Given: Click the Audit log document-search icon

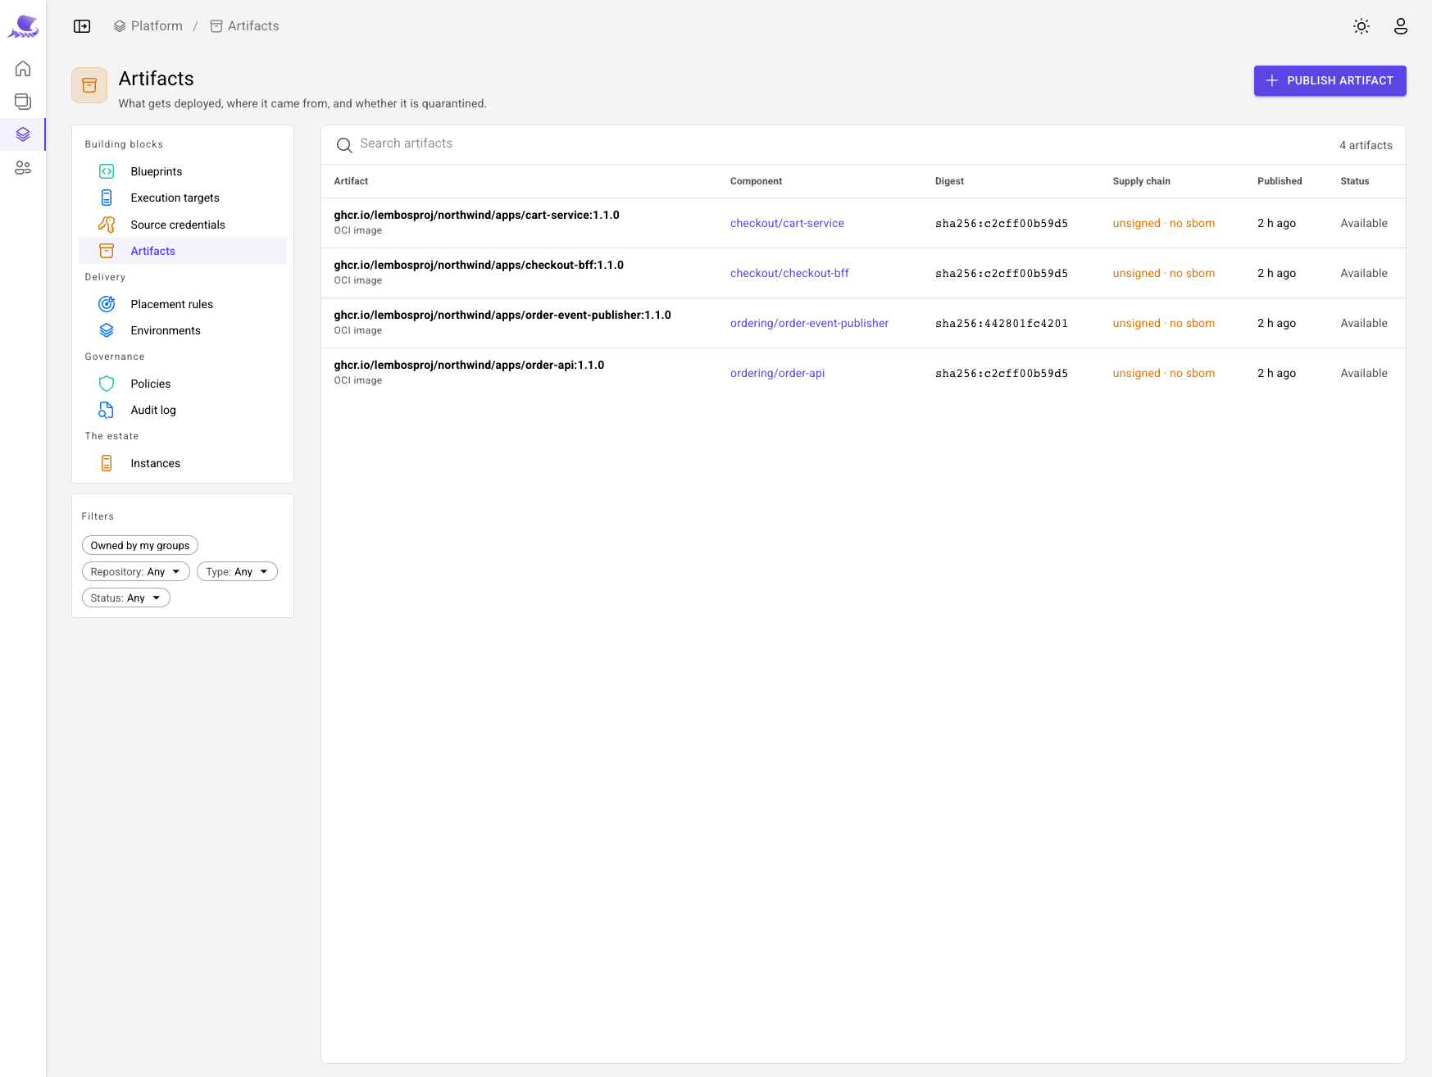Looking at the screenshot, I should 107,410.
